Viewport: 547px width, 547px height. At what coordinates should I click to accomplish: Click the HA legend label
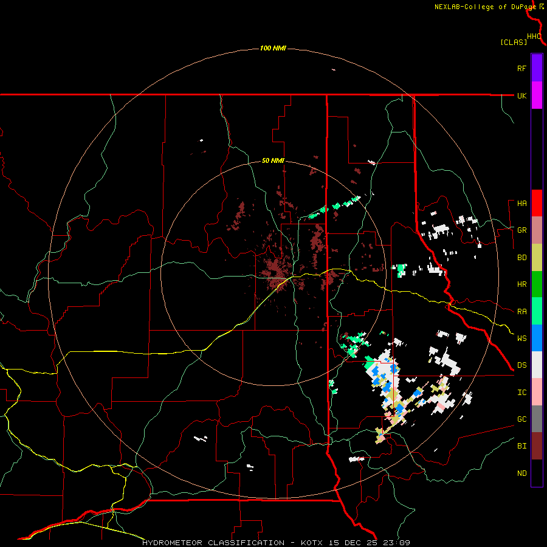[x=521, y=204]
